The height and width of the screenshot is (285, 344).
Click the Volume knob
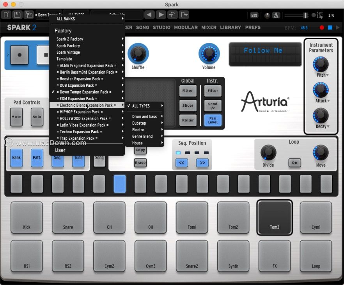tap(209, 53)
